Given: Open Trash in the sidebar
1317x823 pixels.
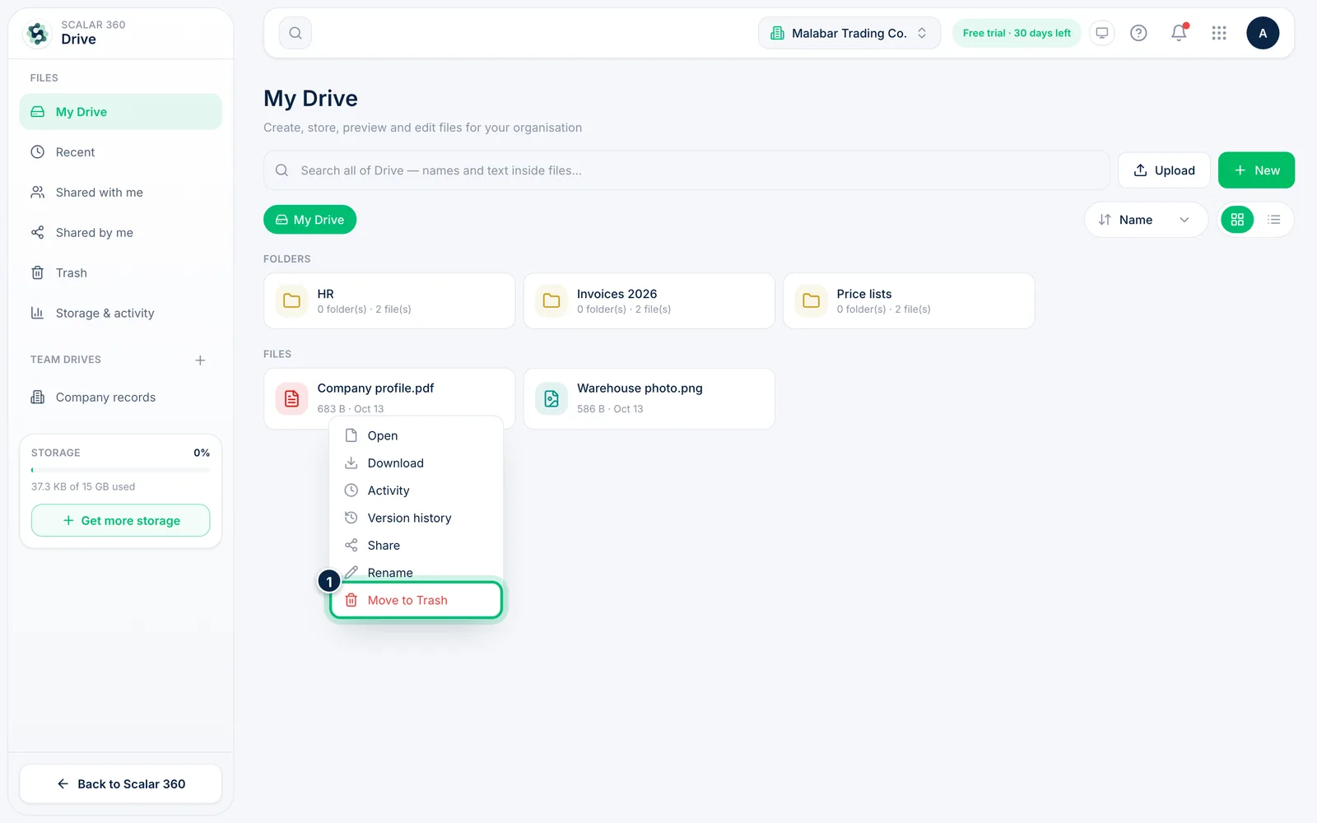Looking at the screenshot, I should pos(120,273).
